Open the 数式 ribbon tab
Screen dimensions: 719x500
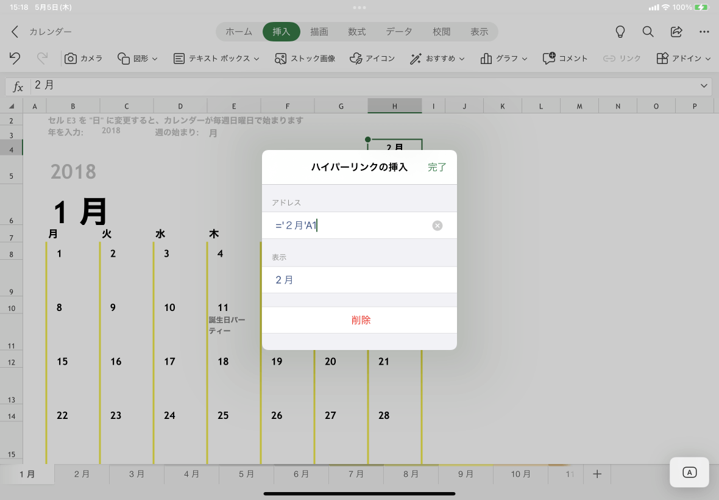(356, 32)
